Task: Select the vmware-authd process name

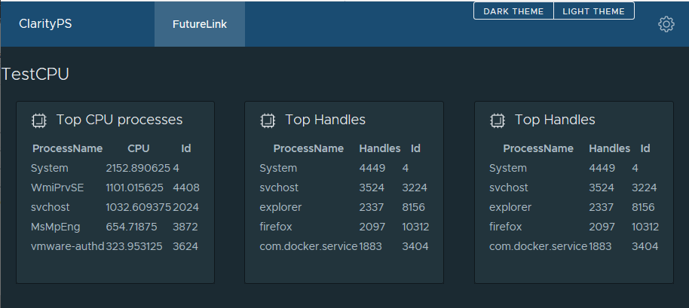Action: [x=68, y=246]
